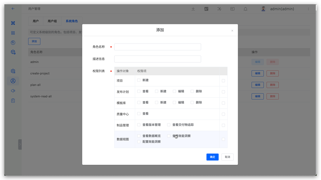Open the language switch icon
Viewport: 321px width, 180px height.
[206, 9]
